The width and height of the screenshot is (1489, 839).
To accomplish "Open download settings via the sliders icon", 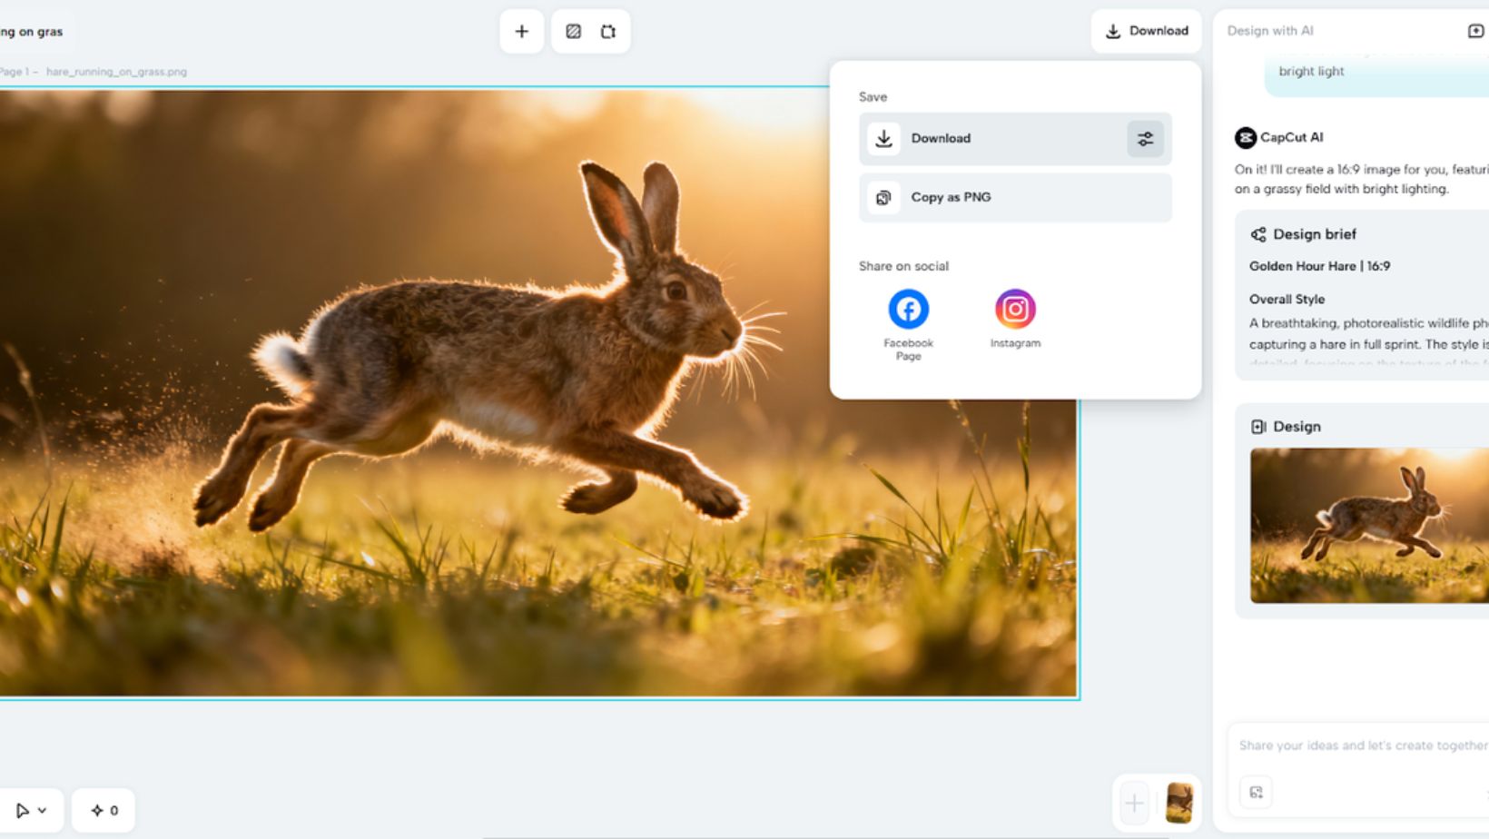I will (x=1145, y=139).
